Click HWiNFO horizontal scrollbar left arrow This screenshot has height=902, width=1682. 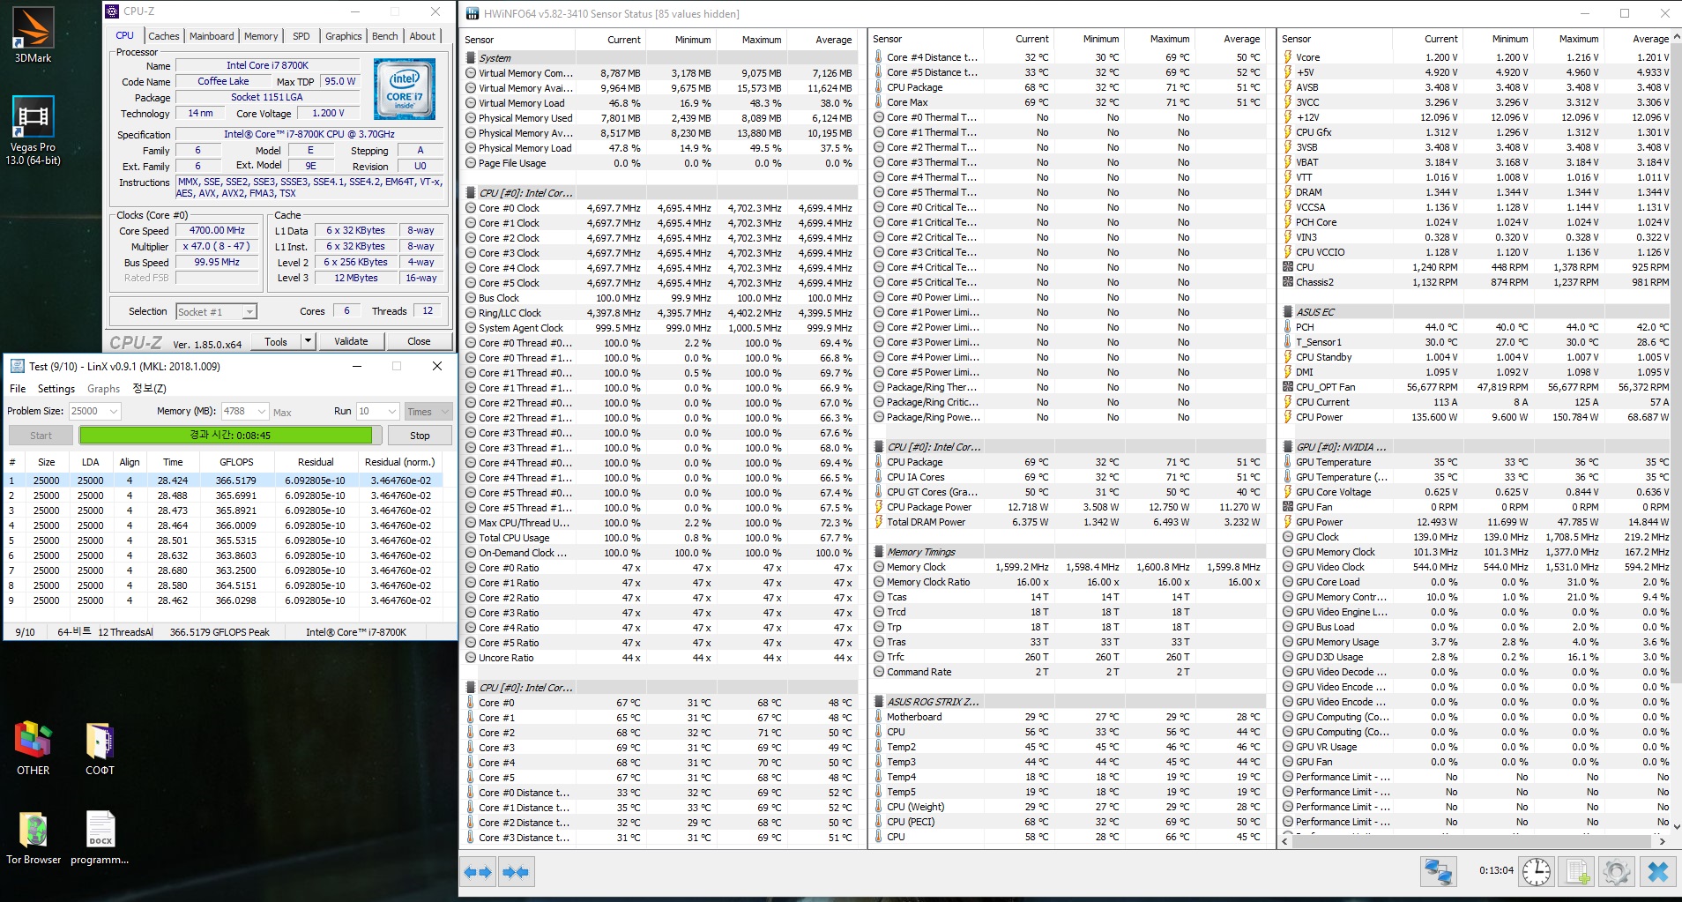pos(1286,841)
